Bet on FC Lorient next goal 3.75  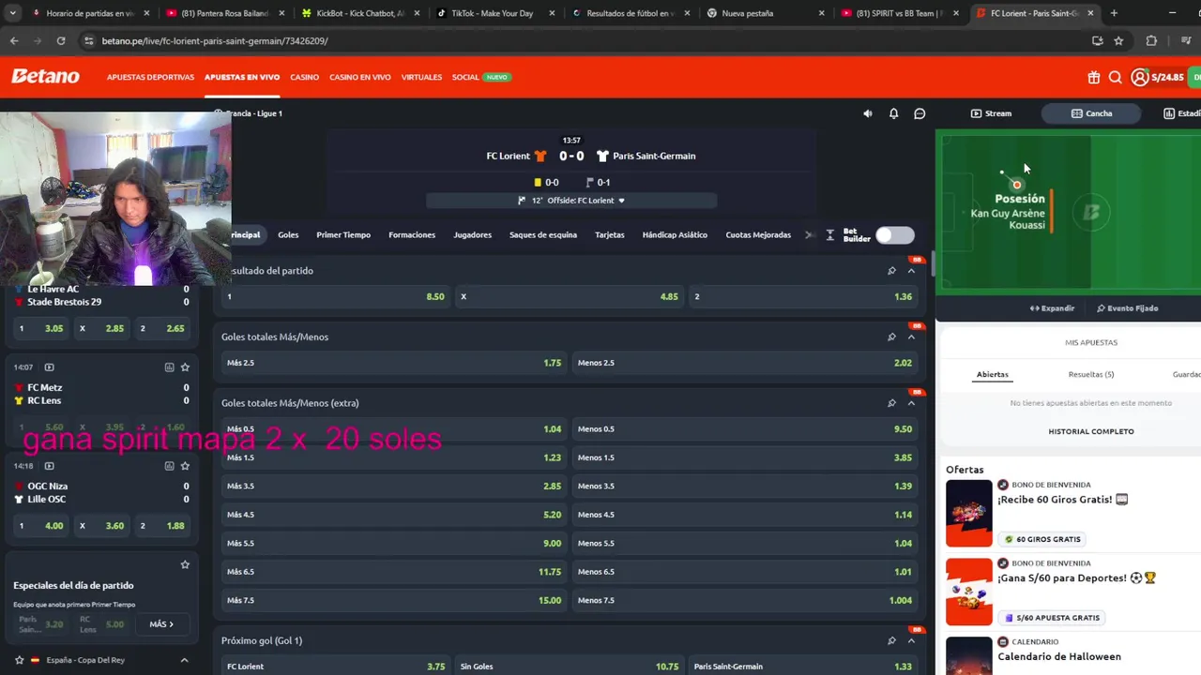click(x=336, y=667)
